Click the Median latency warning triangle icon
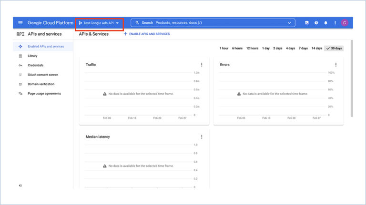366x205 pixels. (105, 166)
